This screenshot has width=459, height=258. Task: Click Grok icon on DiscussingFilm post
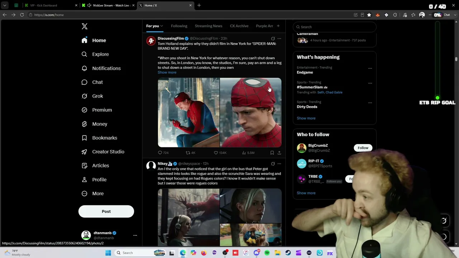coord(273,38)
